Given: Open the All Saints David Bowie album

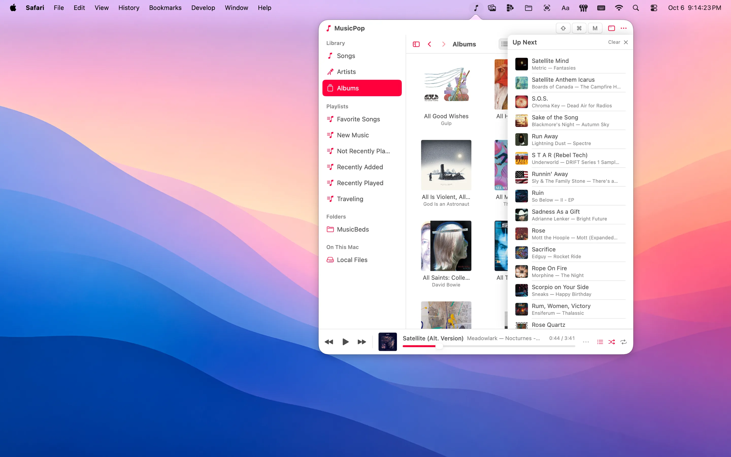Looking at the screenshot, I should pos(446,246).
